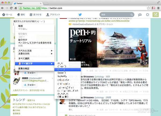Open the @hortense667 profile link
The width and height of the screenshot is (161, 116).
35,78
